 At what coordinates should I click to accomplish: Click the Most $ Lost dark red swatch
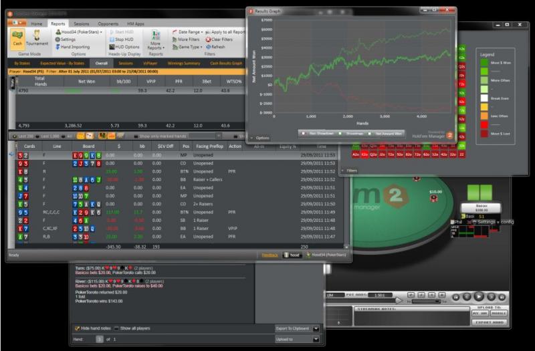click(x=484, y=134)
